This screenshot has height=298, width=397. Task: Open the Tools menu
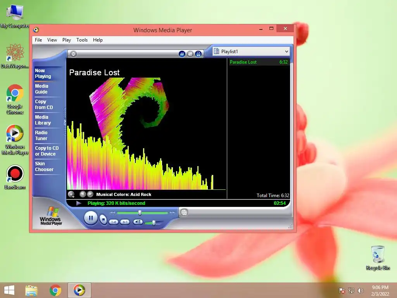82,40
